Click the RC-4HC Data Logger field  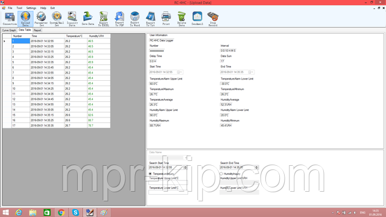[x=162, y=40]
